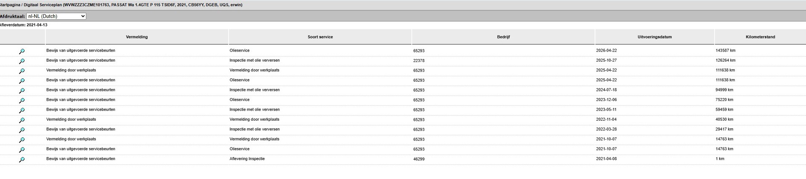Inspect the 2023-05-11 service record
This screenshot has height=179, width=806.
[x=22, y=111]
